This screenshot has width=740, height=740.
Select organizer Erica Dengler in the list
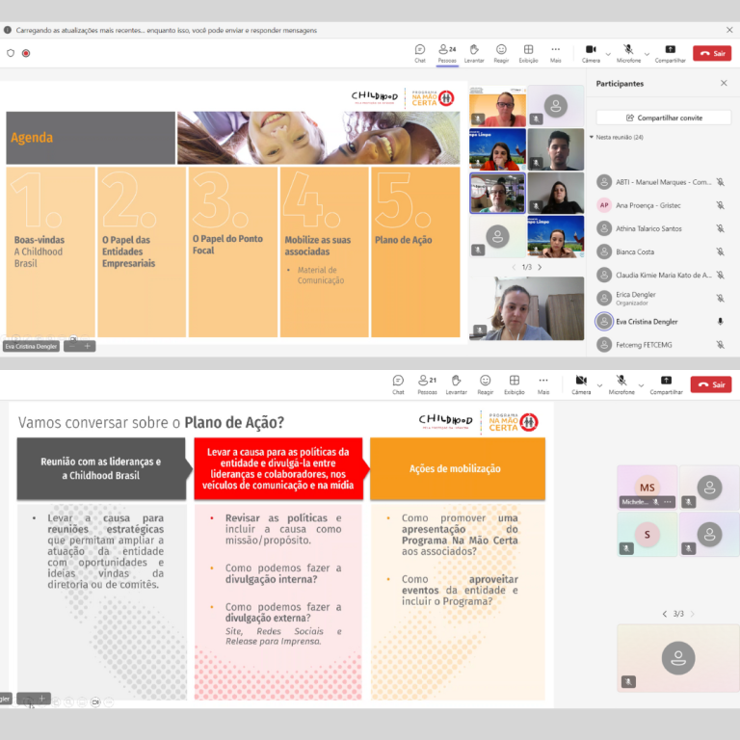pos(663,299)
